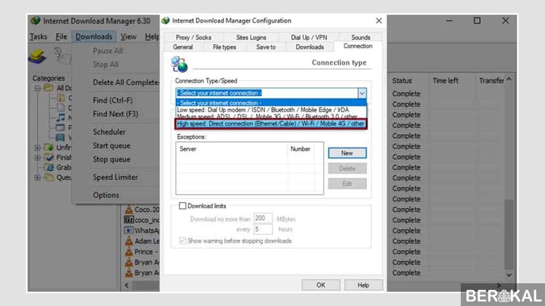
Task: Click the Add URL toolbar icon
Action: tap(38, 57)
